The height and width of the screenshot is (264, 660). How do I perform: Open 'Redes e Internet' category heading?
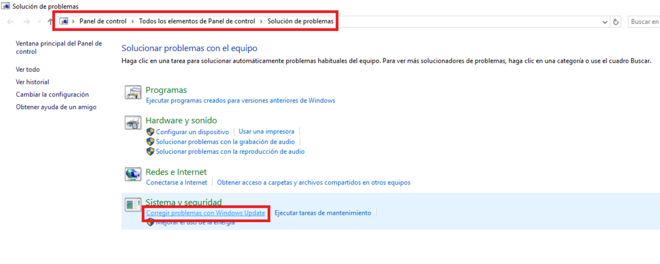pyautogui.click(x=176, y=172)
